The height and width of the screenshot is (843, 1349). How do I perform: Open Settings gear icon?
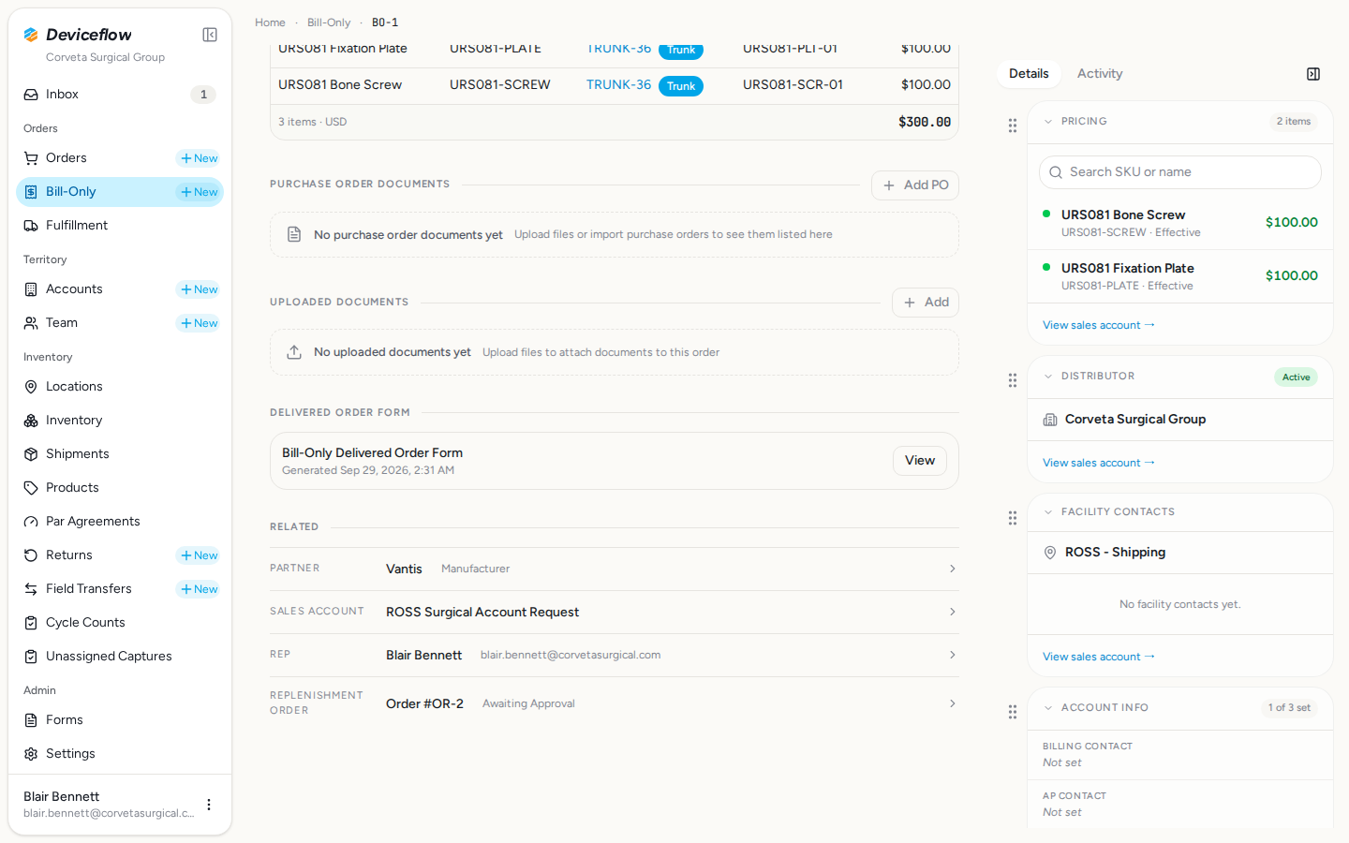(31, 754)
